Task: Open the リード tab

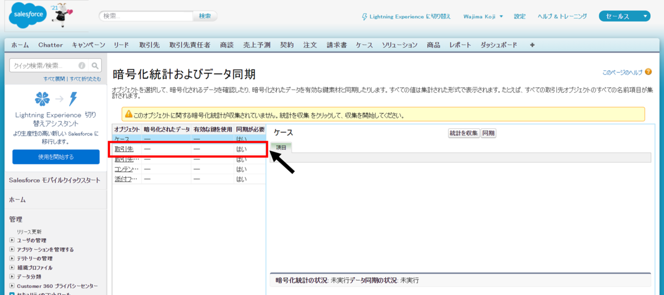Action: pos(121,45)
